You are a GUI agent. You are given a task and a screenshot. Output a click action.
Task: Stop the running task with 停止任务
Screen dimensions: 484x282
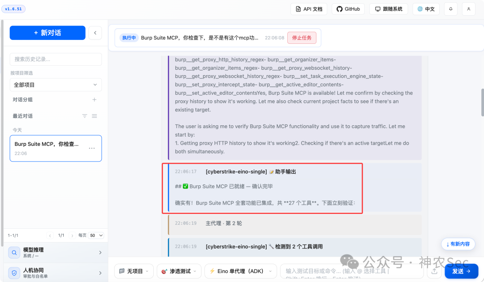[302, 38]
